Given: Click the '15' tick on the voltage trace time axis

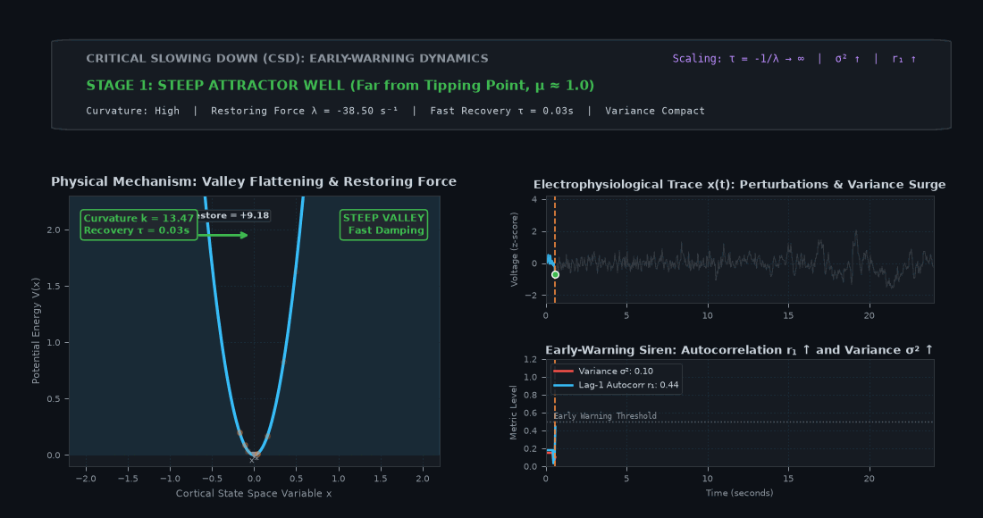Looking at the screenshot, I should pyautogui.click(x=788, y=315).
